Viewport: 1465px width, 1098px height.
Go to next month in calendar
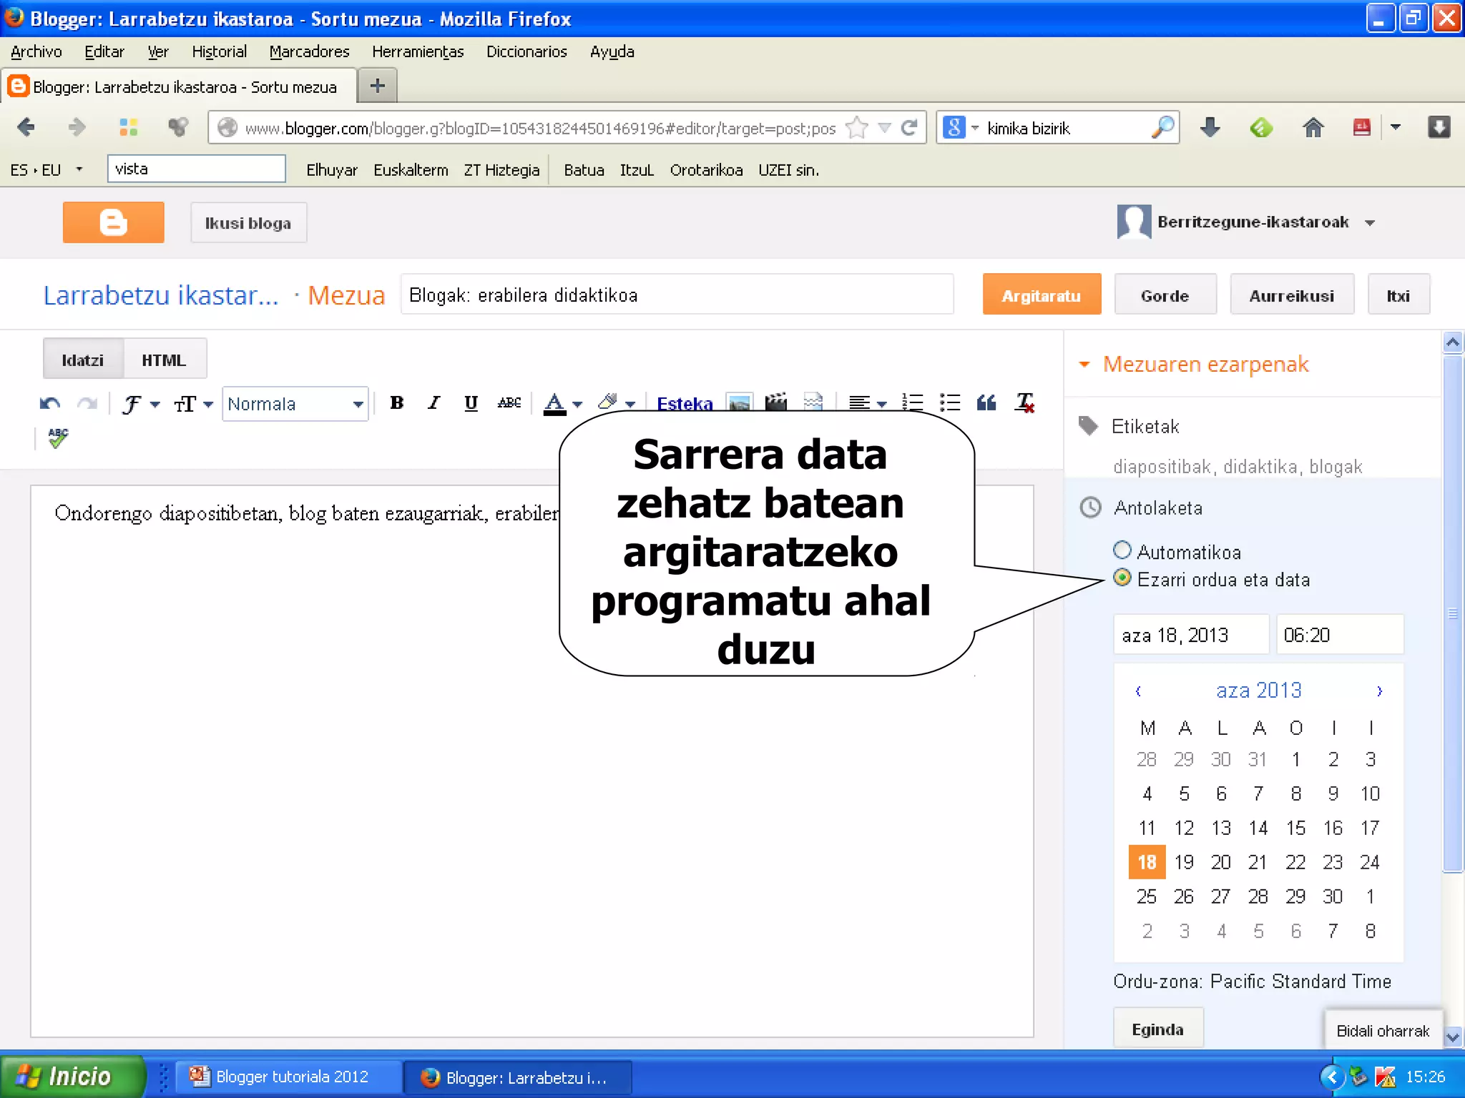click(1379, 691)
